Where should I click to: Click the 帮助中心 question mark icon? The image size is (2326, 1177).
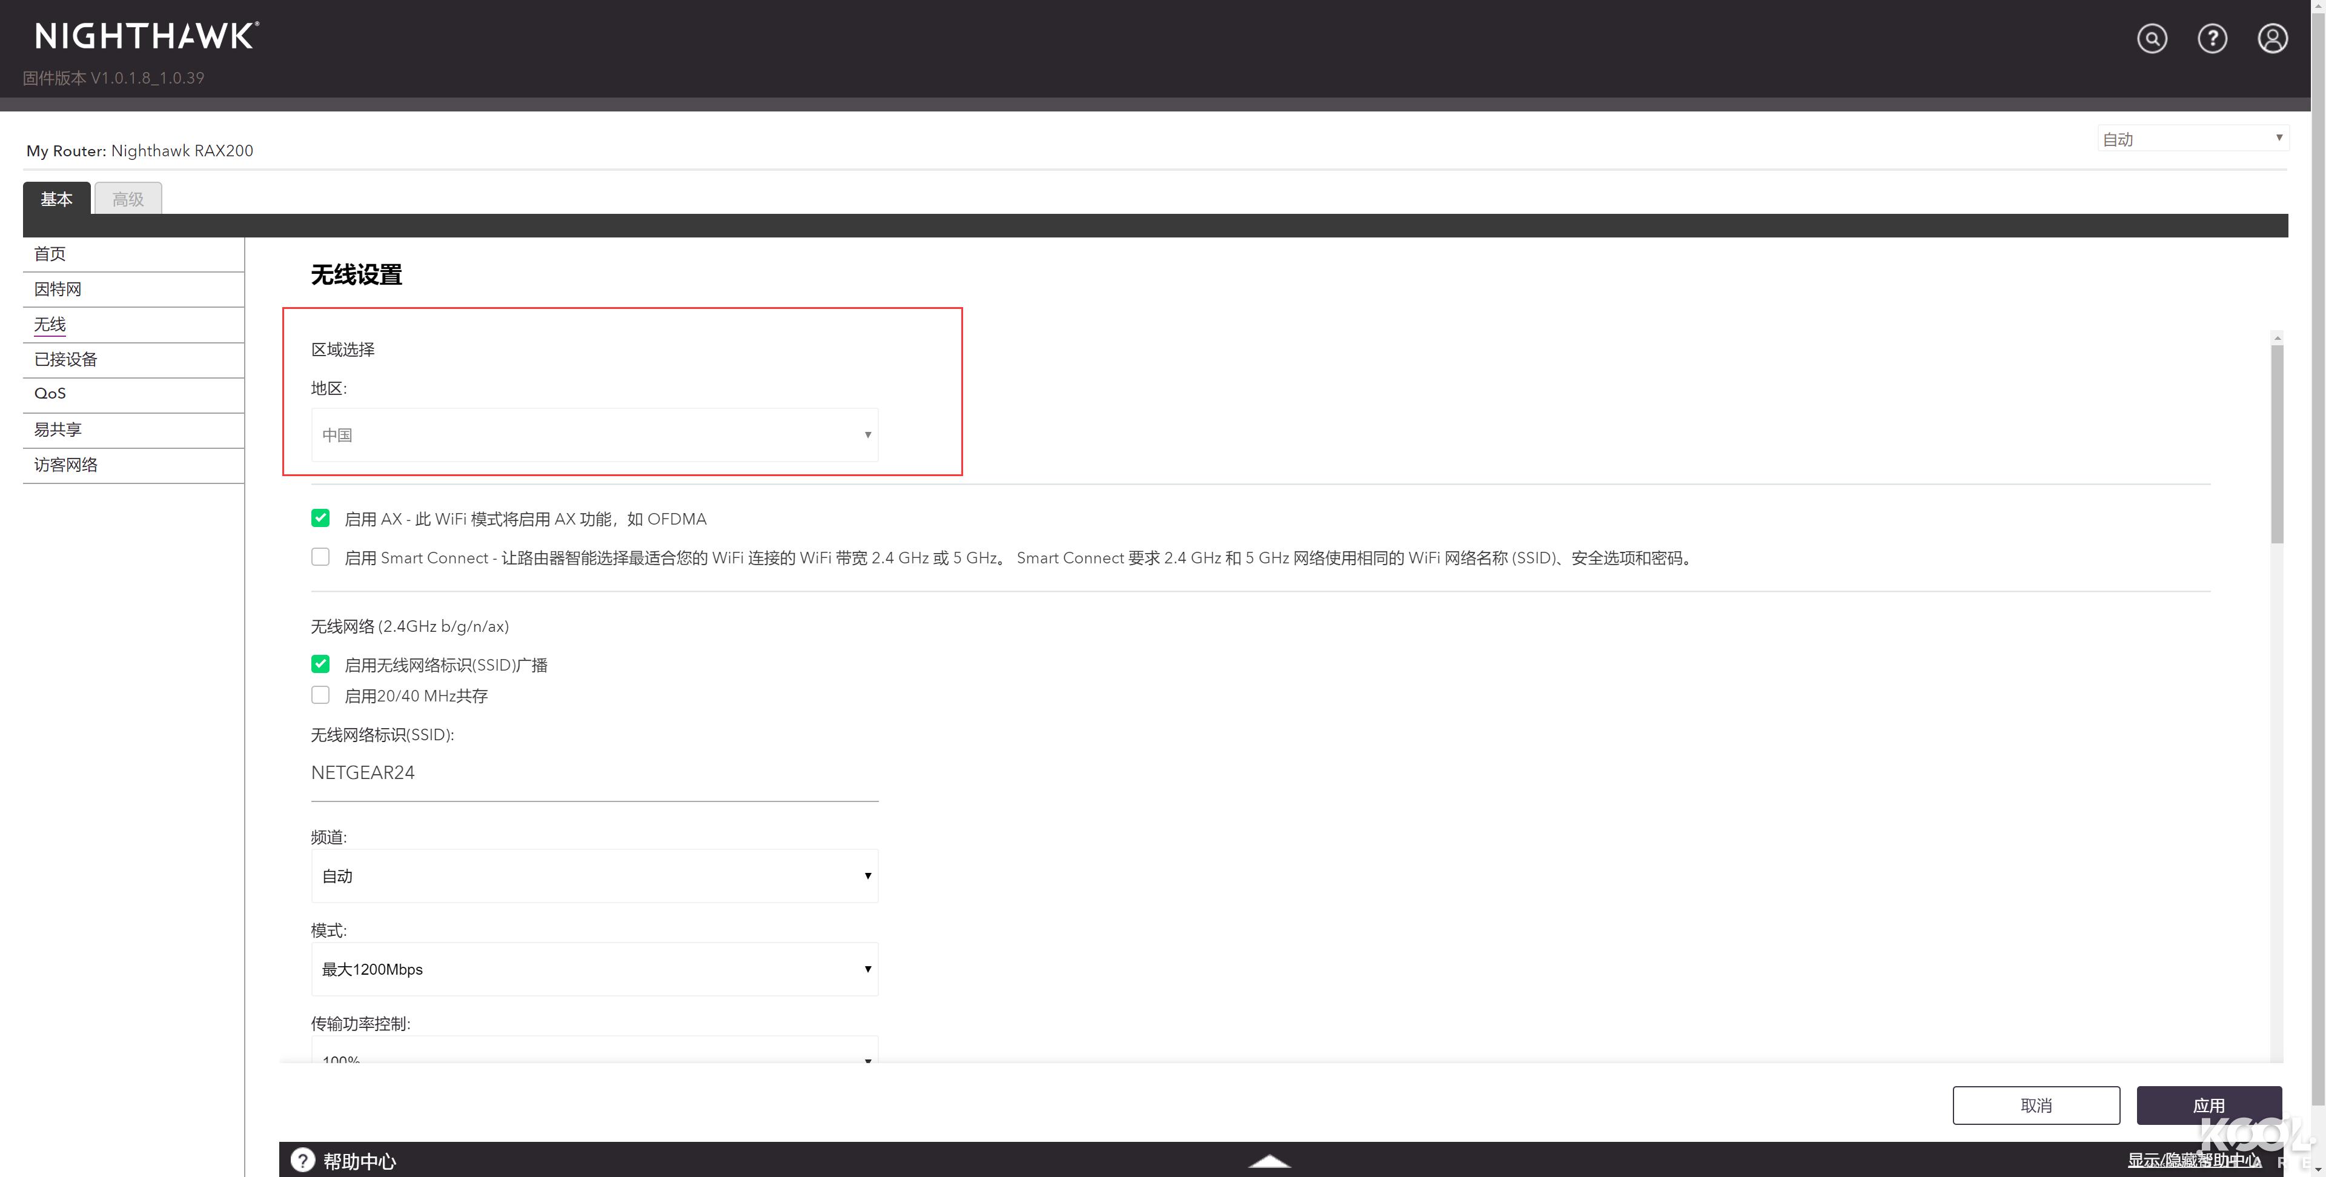(300, 1160)
